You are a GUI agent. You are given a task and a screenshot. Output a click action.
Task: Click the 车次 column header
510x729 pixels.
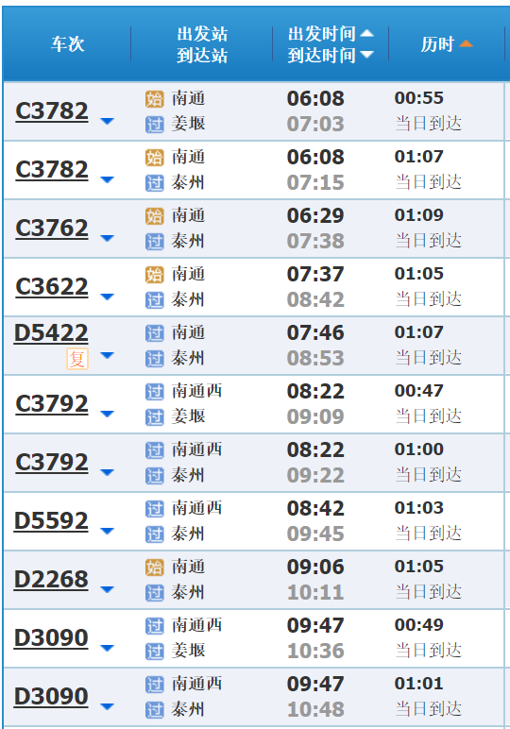pyautogui.click(x=68, y=44)
